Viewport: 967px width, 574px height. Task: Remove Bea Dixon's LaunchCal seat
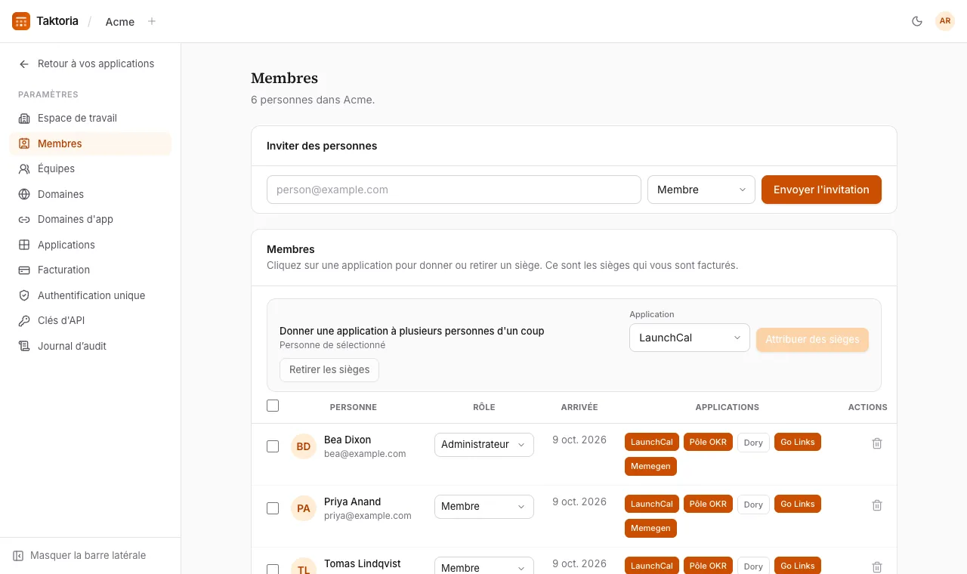652,442
